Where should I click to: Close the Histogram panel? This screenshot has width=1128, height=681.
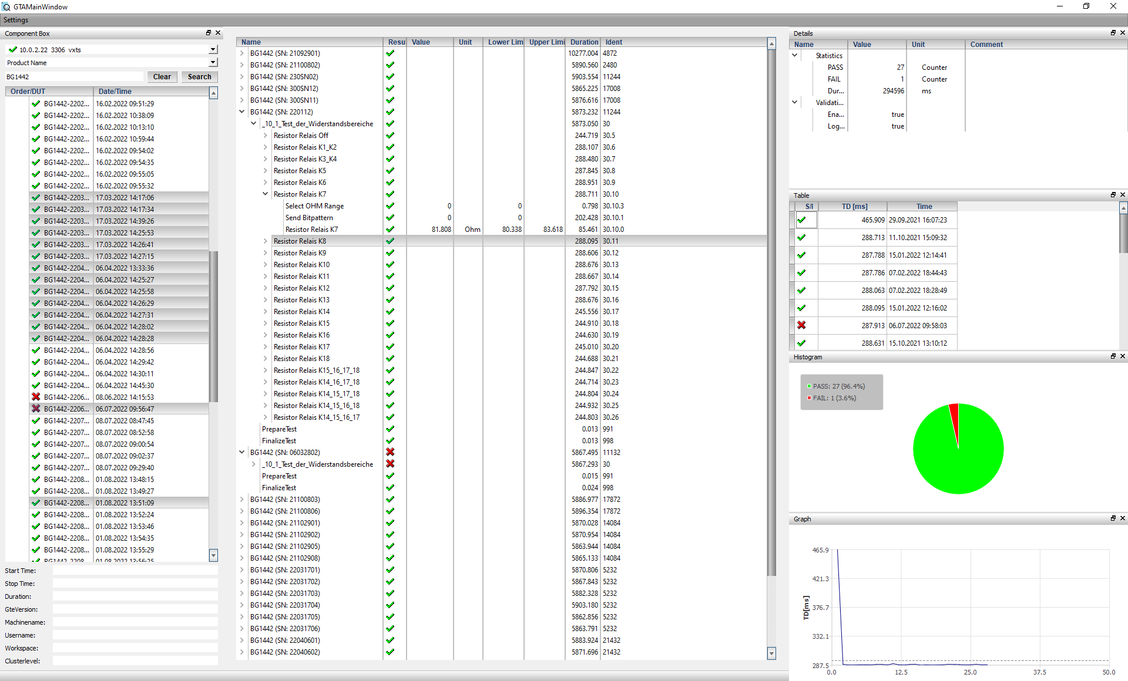click(1123, 356)
